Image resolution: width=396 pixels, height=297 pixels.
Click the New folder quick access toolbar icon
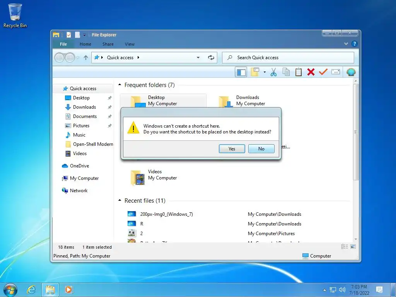tap(77, 34)
